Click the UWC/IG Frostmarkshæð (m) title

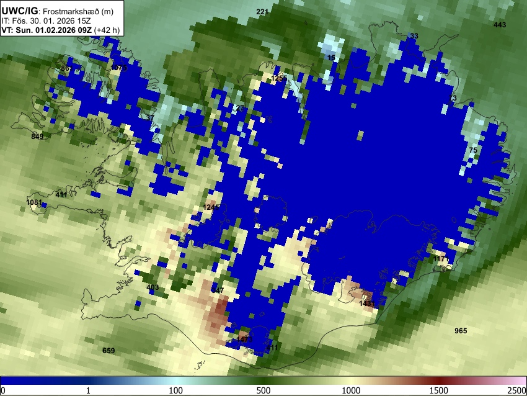pyautogui.click(x=58, y=11)
